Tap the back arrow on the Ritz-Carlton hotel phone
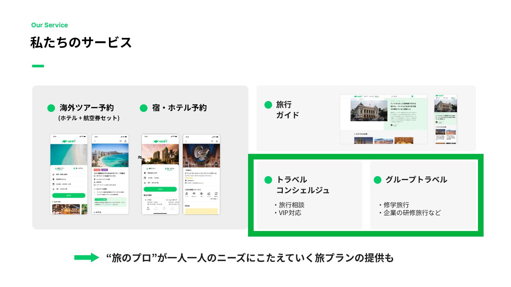The height and width of the screenshot is (287, 511). (x=186, y=141)
